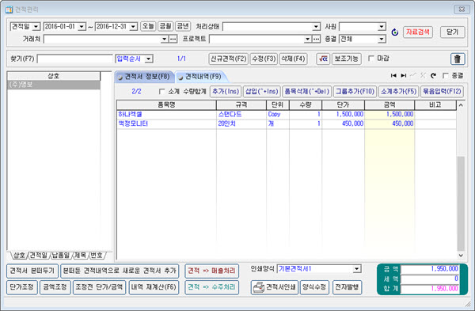Select the 상호 bottom list tab

[x=19, y=256]
